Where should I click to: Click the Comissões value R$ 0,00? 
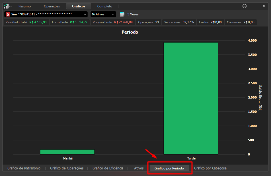(249, 22)
